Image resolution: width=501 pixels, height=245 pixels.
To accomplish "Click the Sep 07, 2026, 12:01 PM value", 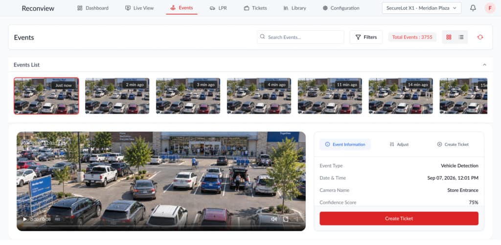I will [x=453, y=178].
